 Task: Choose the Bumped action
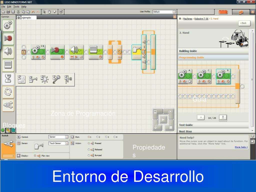point(89,155)
